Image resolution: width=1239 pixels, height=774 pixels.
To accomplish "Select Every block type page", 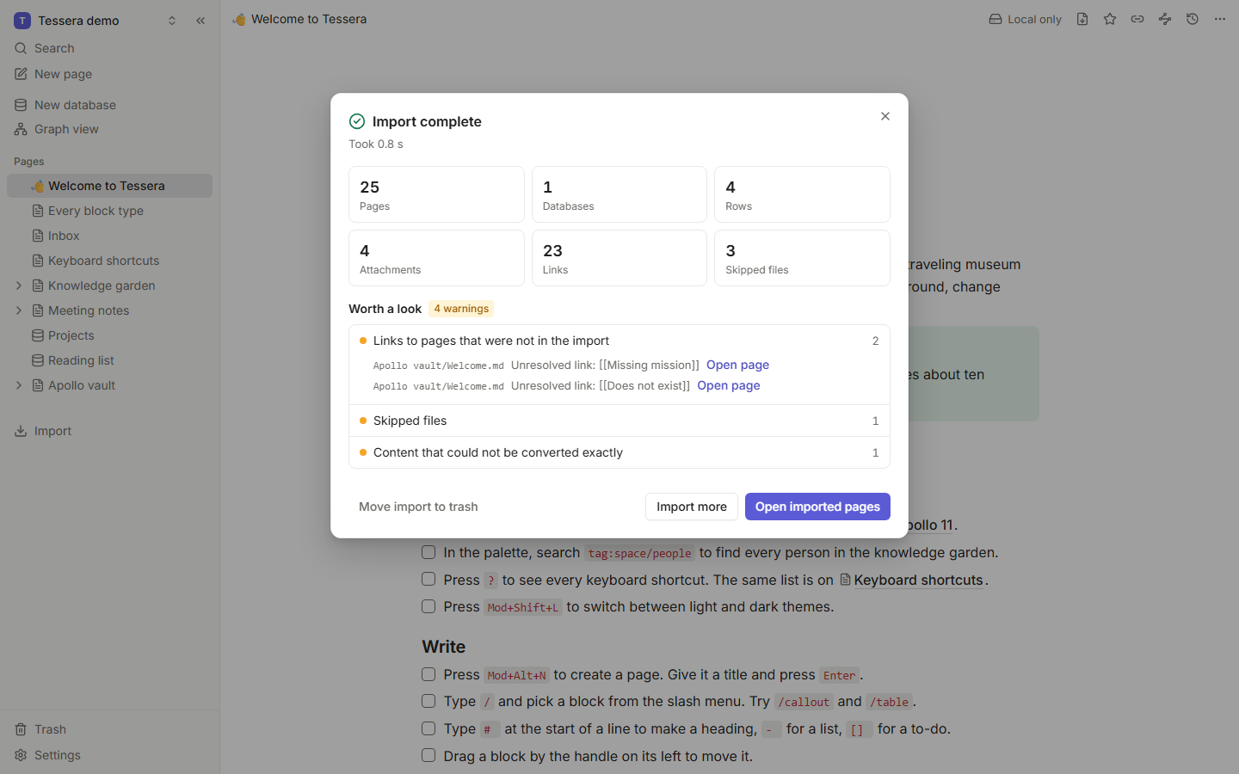I will (109, 211).
